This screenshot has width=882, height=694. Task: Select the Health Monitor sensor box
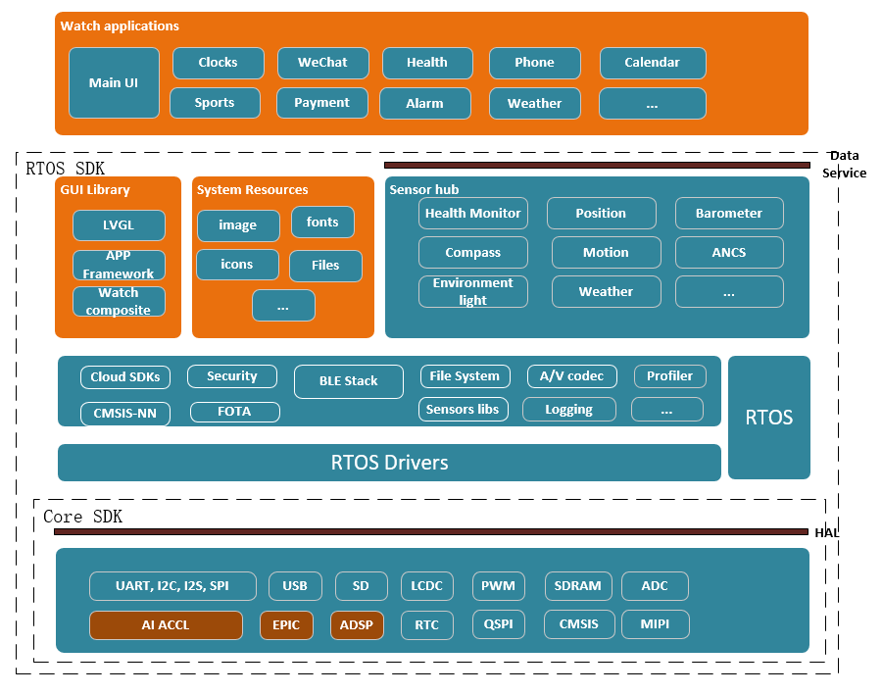point(473,214)
